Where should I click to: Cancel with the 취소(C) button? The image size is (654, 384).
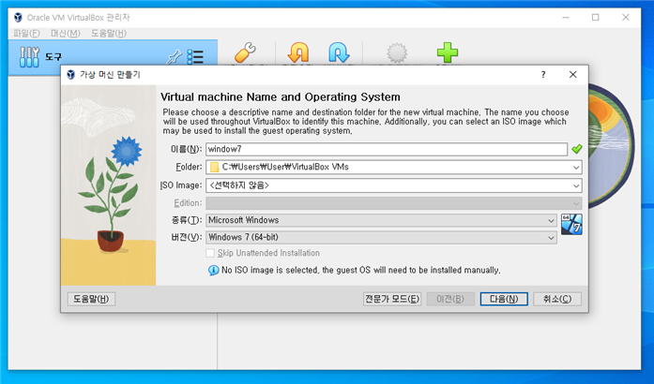tap(557, 299)
